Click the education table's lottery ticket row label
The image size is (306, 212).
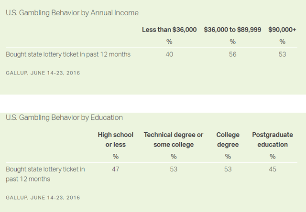pos(45,174)
